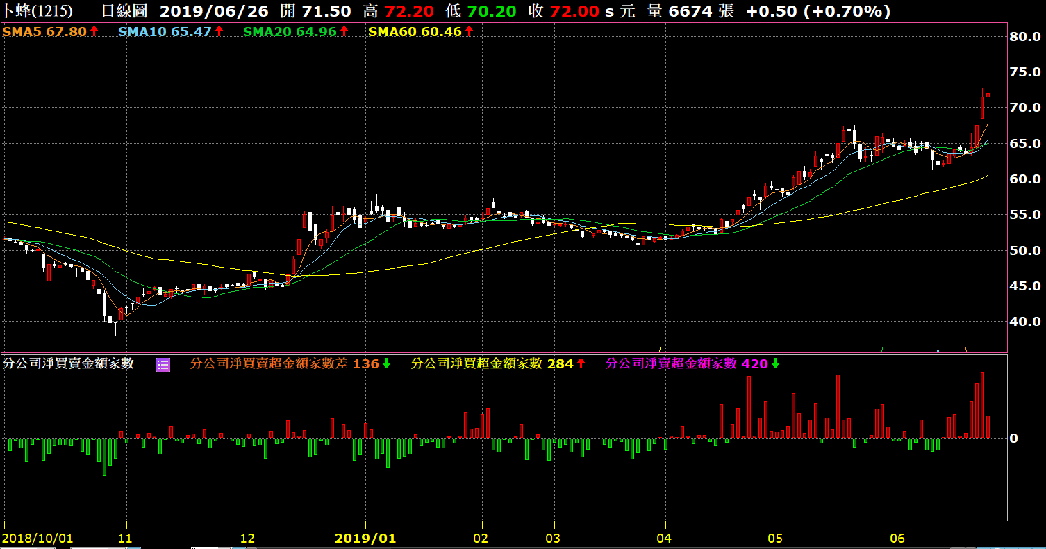Screen dimensions: 1046x549
Task: Select the 日線圖 chart period label
Action: point(126,11)
